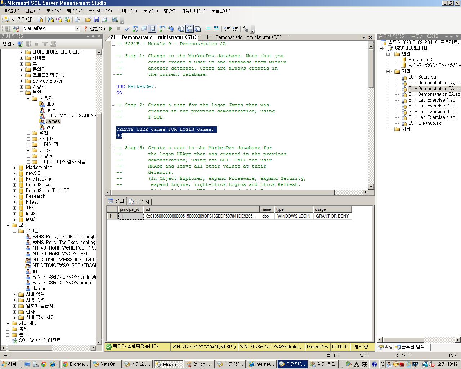
Task: Collapse the 보안 security folder
Action: 8,225
